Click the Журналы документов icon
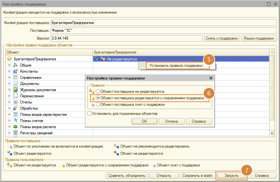Screen dimensions: 280x182 [x=15, y=90]
